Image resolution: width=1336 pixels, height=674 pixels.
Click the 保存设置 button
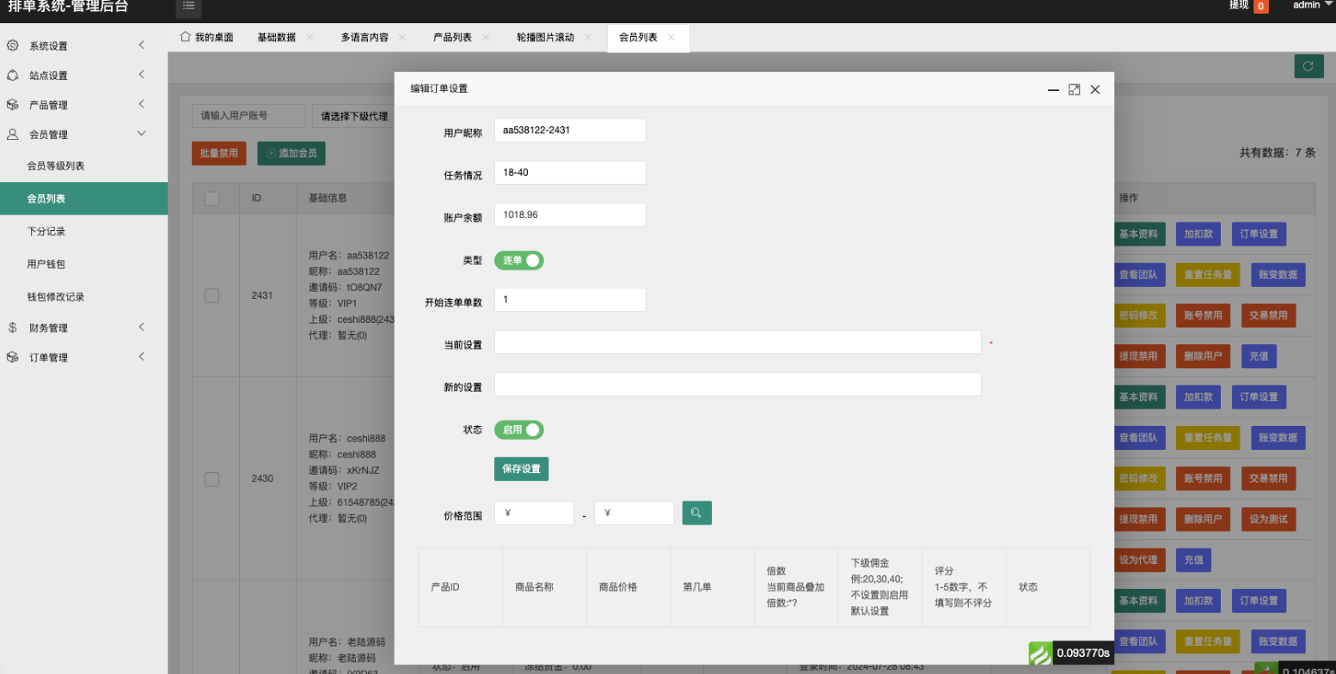521,469
